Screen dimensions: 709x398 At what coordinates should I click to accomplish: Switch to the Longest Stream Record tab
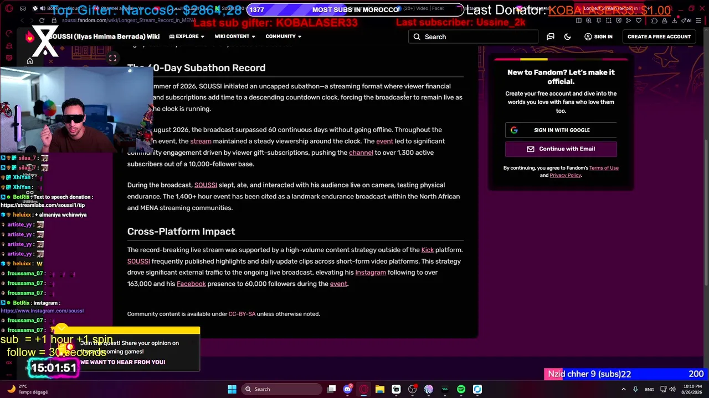pyautogui.click(x=610, y=8)
